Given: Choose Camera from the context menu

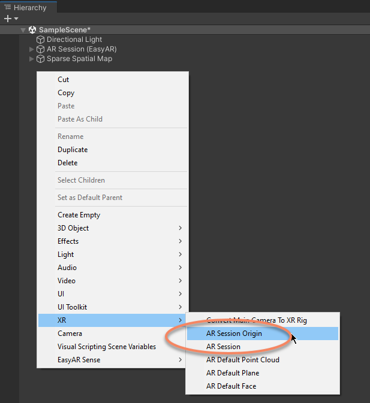Looking at the screenshot, I should [x=113, y=334].
